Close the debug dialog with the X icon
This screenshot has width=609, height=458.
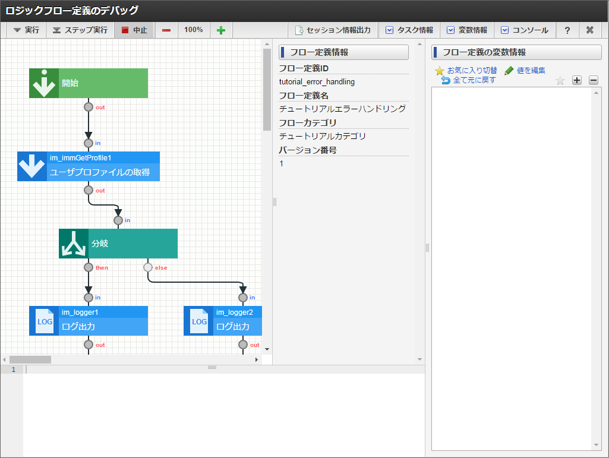(589, 30)
